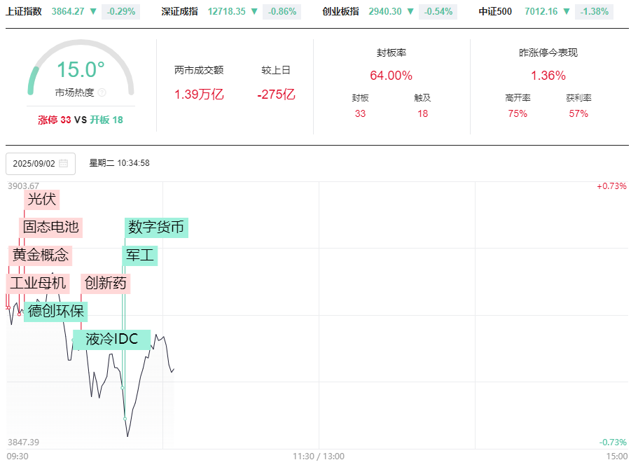The width and height of the screenshot is (631, 467).
Task: Click the 数字货币 chart label
Action: pyautogui.click(x=157, y=227)
